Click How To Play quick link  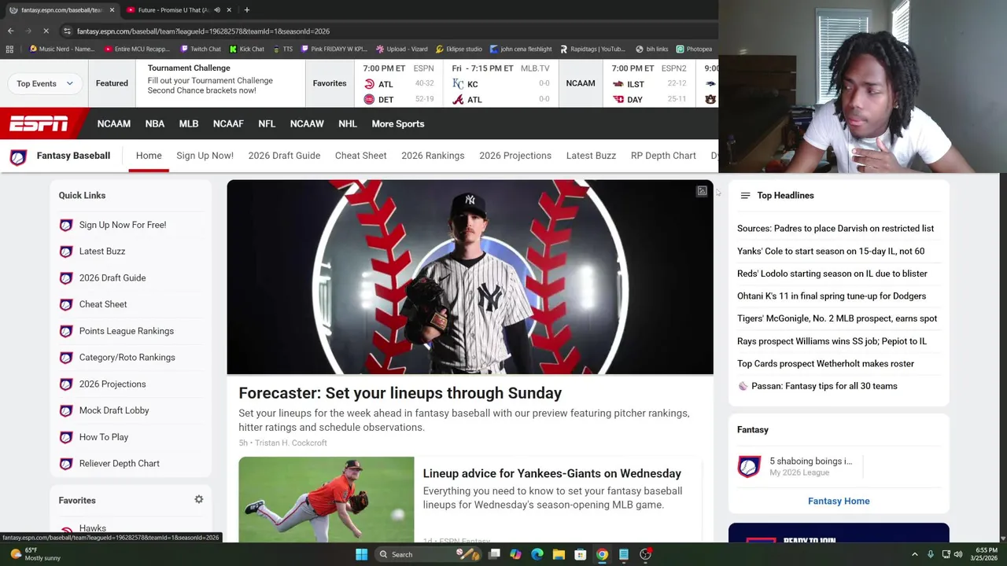pos(104,437)
